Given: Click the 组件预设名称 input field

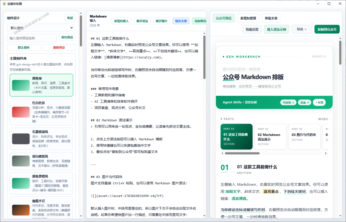Looking at the screenshot, I should 32,38.
